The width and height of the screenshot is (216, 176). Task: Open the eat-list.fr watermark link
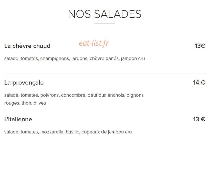tap(94, 43)
